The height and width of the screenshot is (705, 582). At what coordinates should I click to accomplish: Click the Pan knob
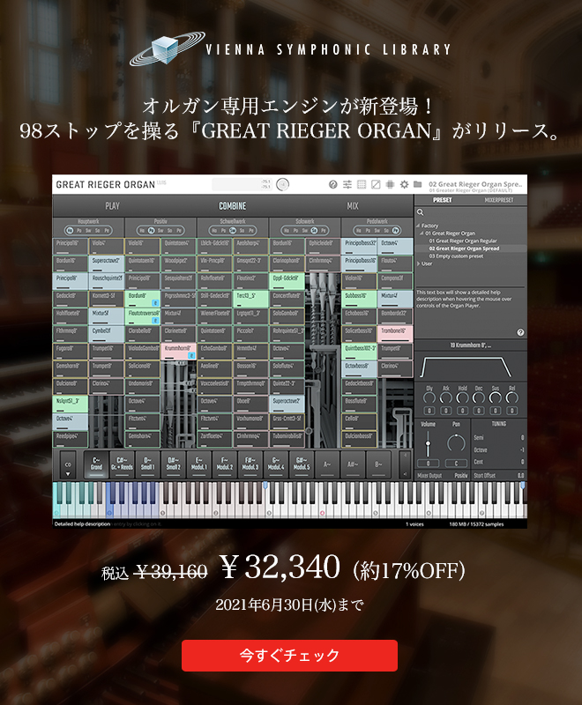[x=456, y=443]
